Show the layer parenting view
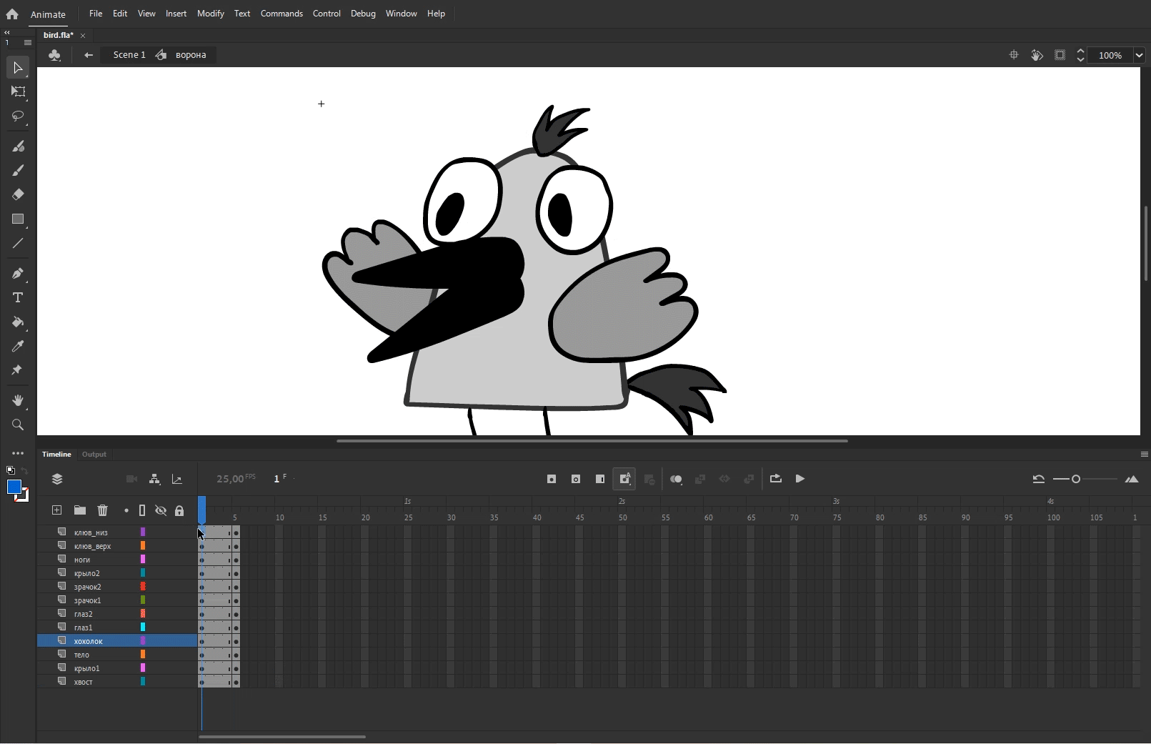 (154, 479)
